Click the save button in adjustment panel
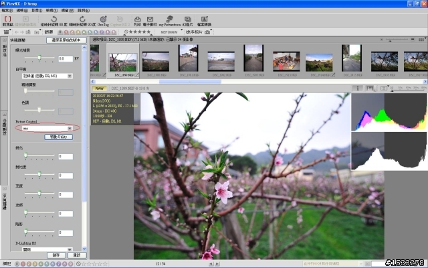Screen dimensions: 428x268 [x=56, y=255]
